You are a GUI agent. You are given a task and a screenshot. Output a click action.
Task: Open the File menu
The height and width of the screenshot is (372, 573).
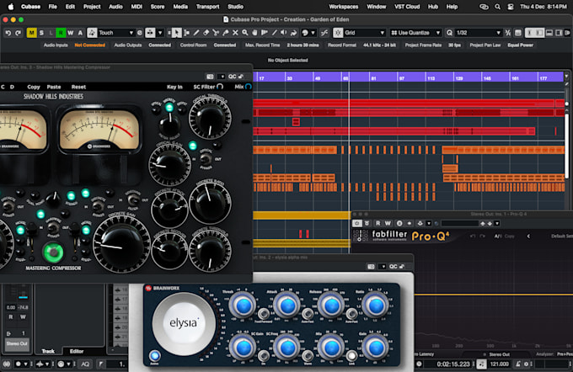pos(52,7)
